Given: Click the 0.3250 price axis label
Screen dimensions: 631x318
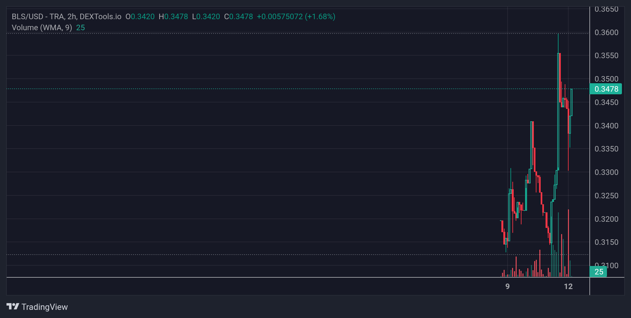Looking at the screenshot, I should click(x=606, y=196).
